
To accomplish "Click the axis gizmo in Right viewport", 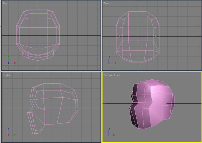I will point(10,134).
